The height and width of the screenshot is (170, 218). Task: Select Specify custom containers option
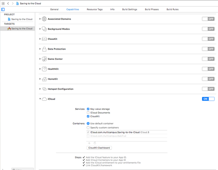click(x=88, y=128)
